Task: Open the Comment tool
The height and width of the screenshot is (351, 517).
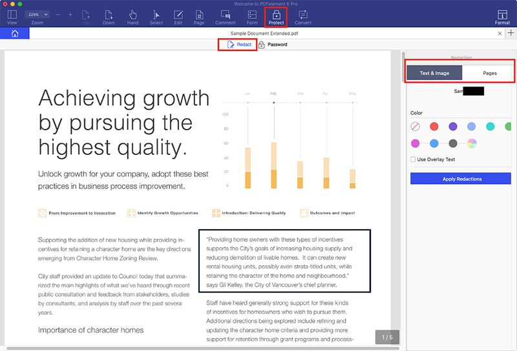Action: point(226,16)
